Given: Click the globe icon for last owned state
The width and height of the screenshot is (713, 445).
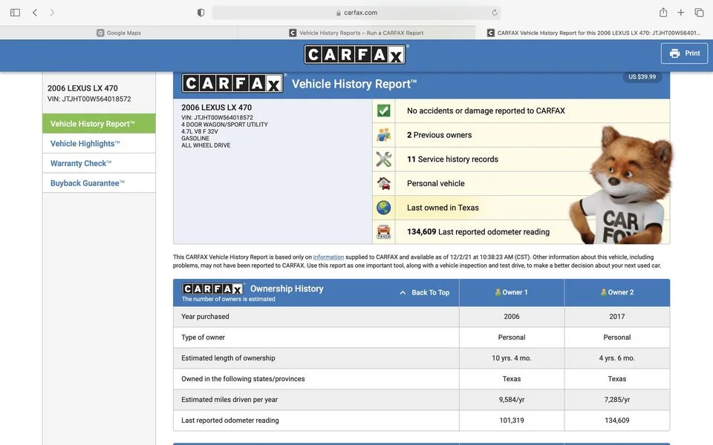Looking at the screenshot, I should [384, 208].
